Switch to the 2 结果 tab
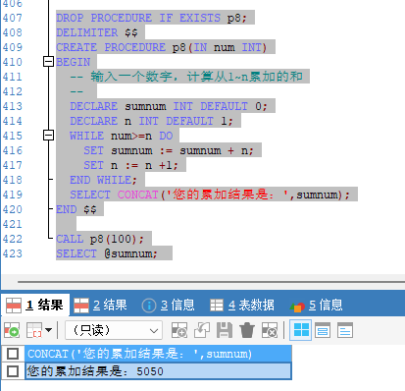Viewport: 405px width, 391px height. point(100,306)
